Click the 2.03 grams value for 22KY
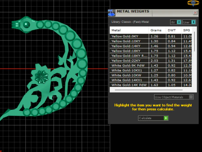This screenshot has width=202, height=152. click(154, 61)
